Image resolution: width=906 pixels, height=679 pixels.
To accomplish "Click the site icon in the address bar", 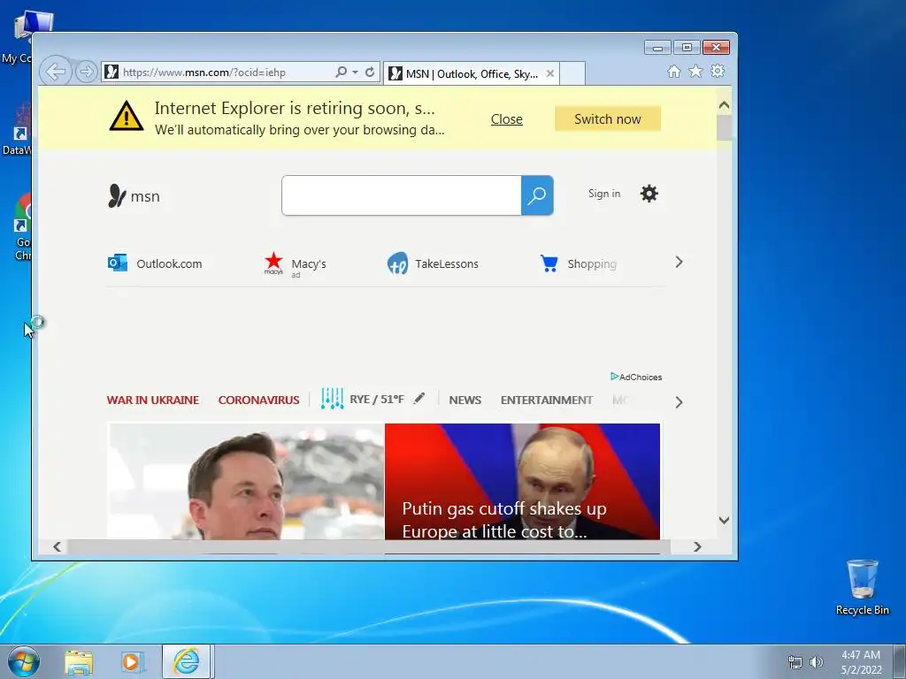I will [x=111, y=72].
